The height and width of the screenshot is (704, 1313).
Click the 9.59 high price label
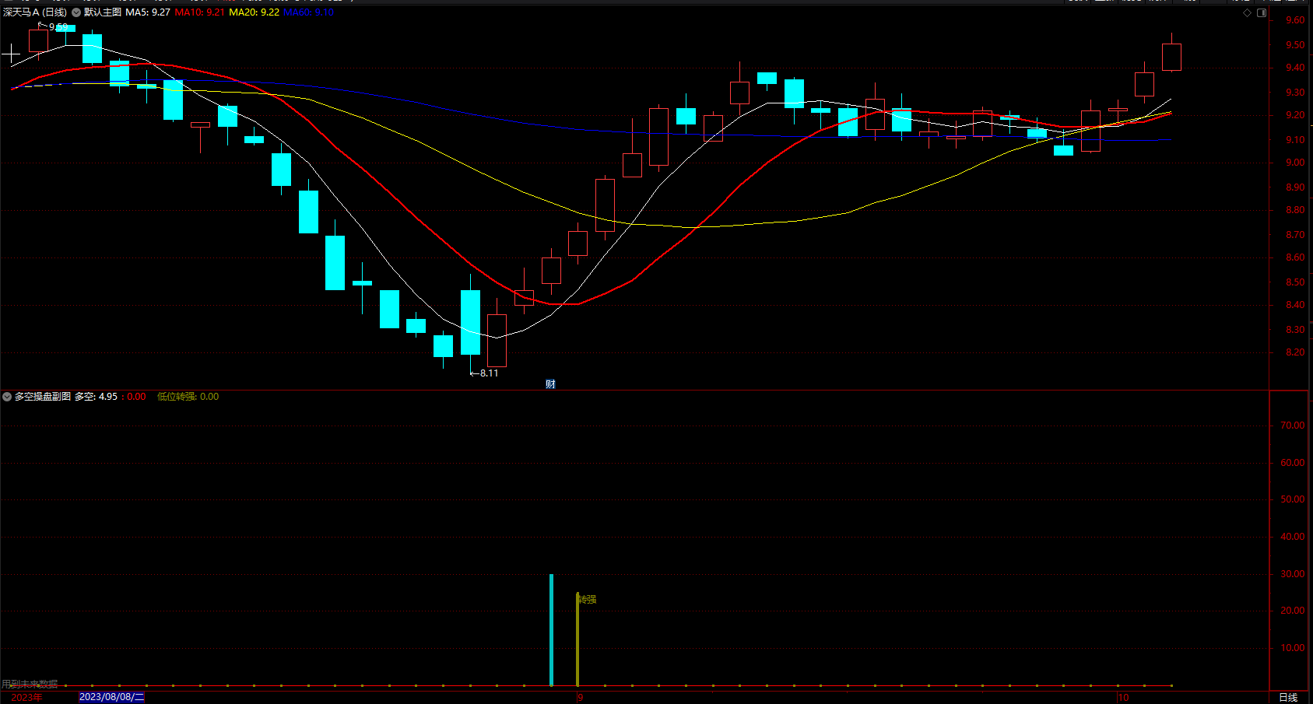(x=58, y=26)
